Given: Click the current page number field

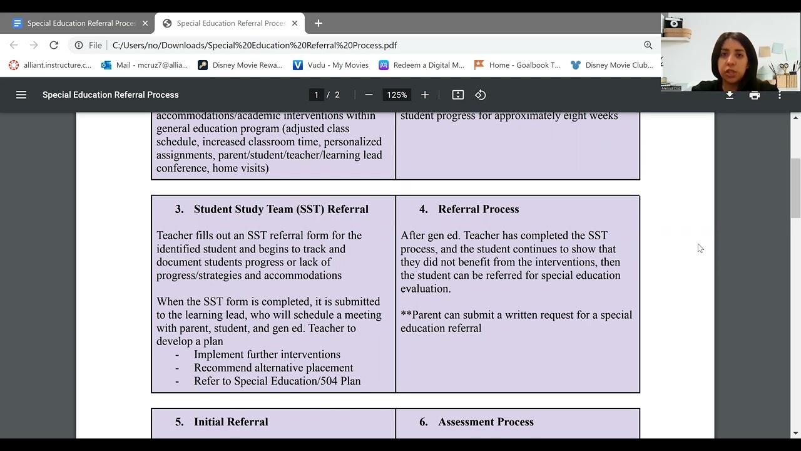Looking at the screenshot, I should pyautogui.click(x=316, y=95).
